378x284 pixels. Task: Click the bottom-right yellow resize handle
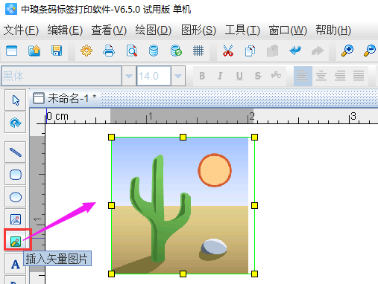pos(254,274)
